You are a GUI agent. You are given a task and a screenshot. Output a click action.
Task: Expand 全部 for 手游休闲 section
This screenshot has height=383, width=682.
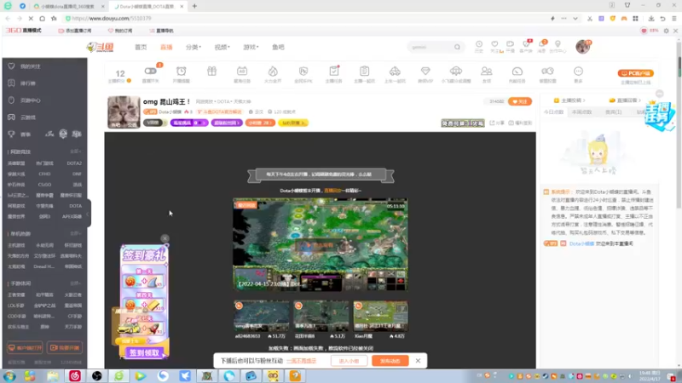click(76, 283)
